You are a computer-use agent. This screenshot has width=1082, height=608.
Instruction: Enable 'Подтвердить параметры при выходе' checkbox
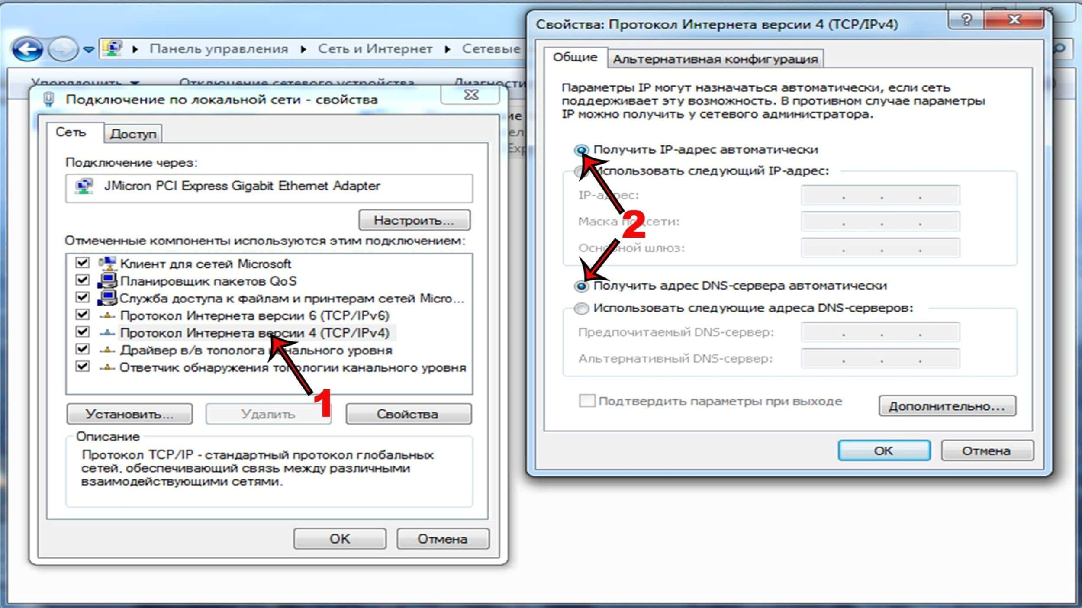586,401
